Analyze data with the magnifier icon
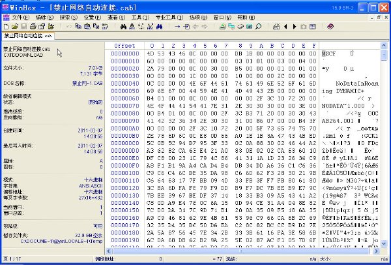 point(258,27)
